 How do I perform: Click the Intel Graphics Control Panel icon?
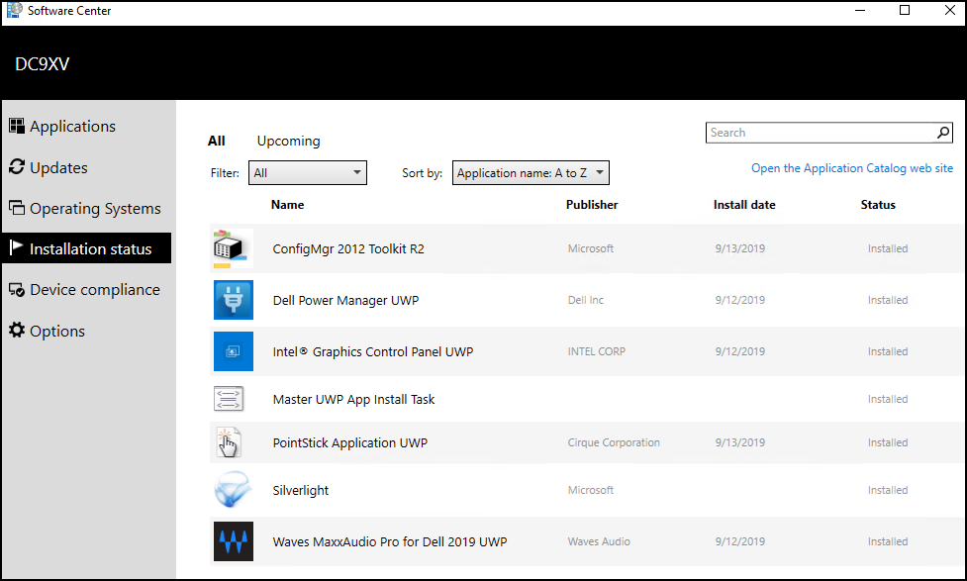tap(234, 351)
